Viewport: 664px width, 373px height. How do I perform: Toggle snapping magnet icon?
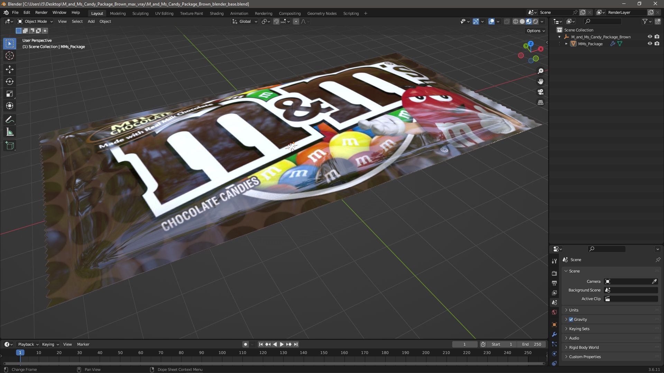coord(276,21)
